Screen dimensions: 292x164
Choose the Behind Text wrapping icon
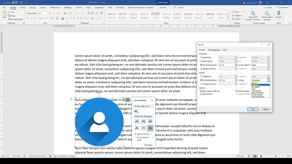click(x=143, y=128)
